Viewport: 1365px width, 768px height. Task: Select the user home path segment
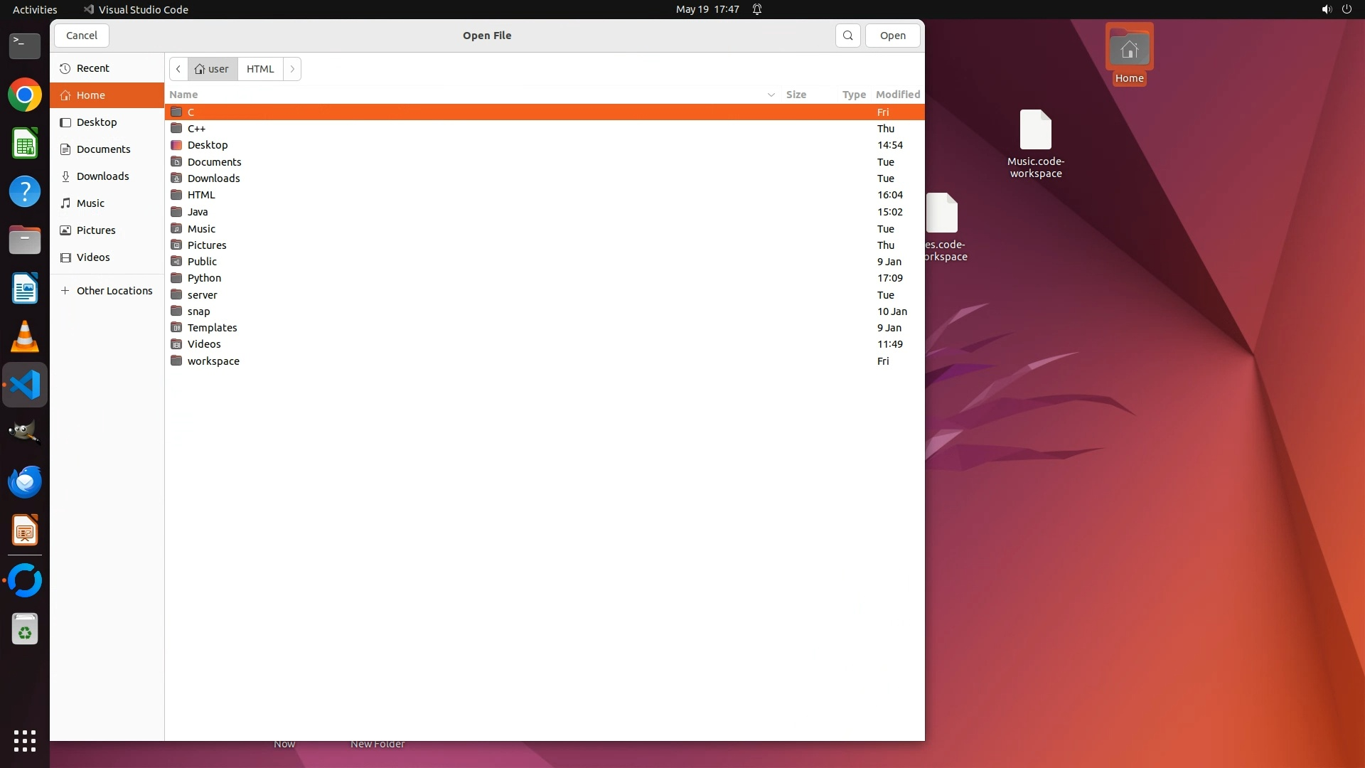pyautogui.click(x=212, y=69)
